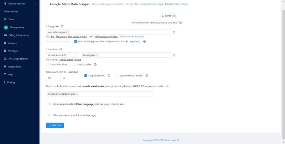The image size is (285, 144).
Task: Open the United States (US) country dropdown
Action: (63, 55)
